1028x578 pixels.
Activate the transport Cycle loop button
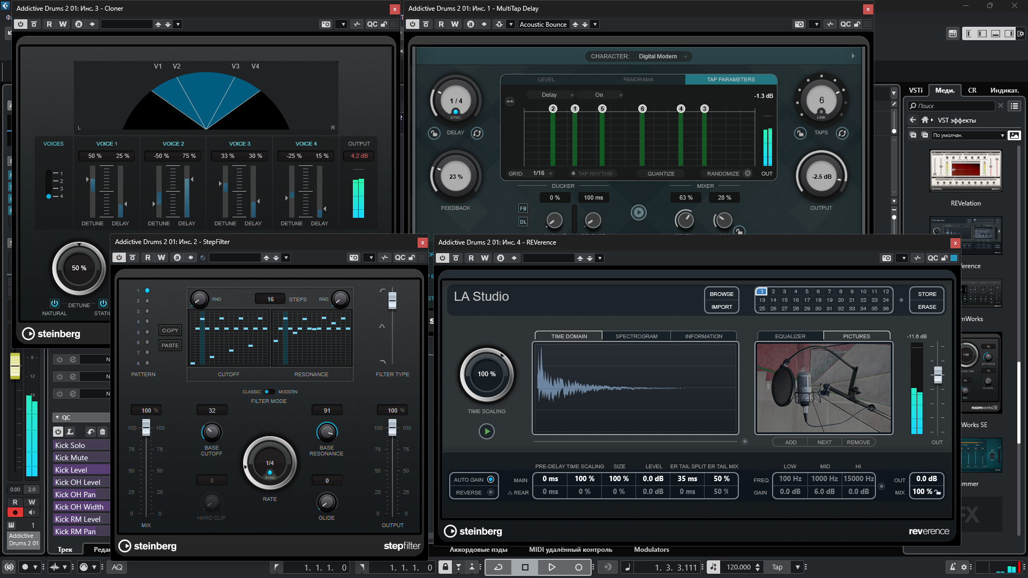pyautogui.click(x=498, y=567)
